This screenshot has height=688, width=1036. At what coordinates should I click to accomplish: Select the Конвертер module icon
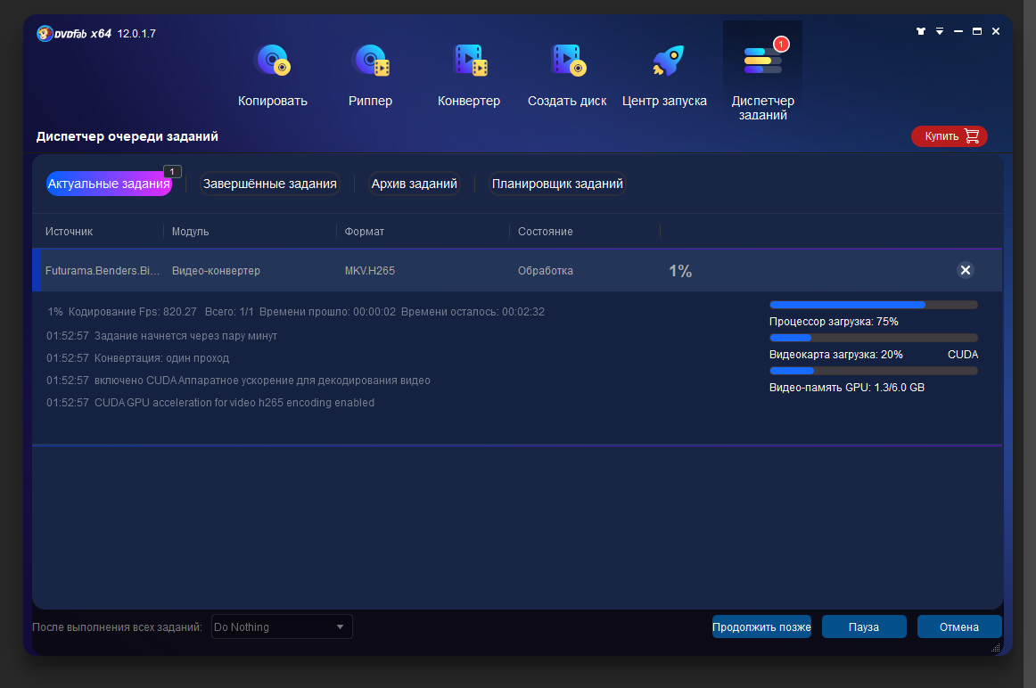pos(469,61)
